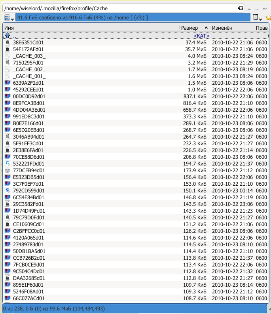
Task: Click the image icon of 45292CEEd01
Action: pyautogui.click(x=8, y=89)
